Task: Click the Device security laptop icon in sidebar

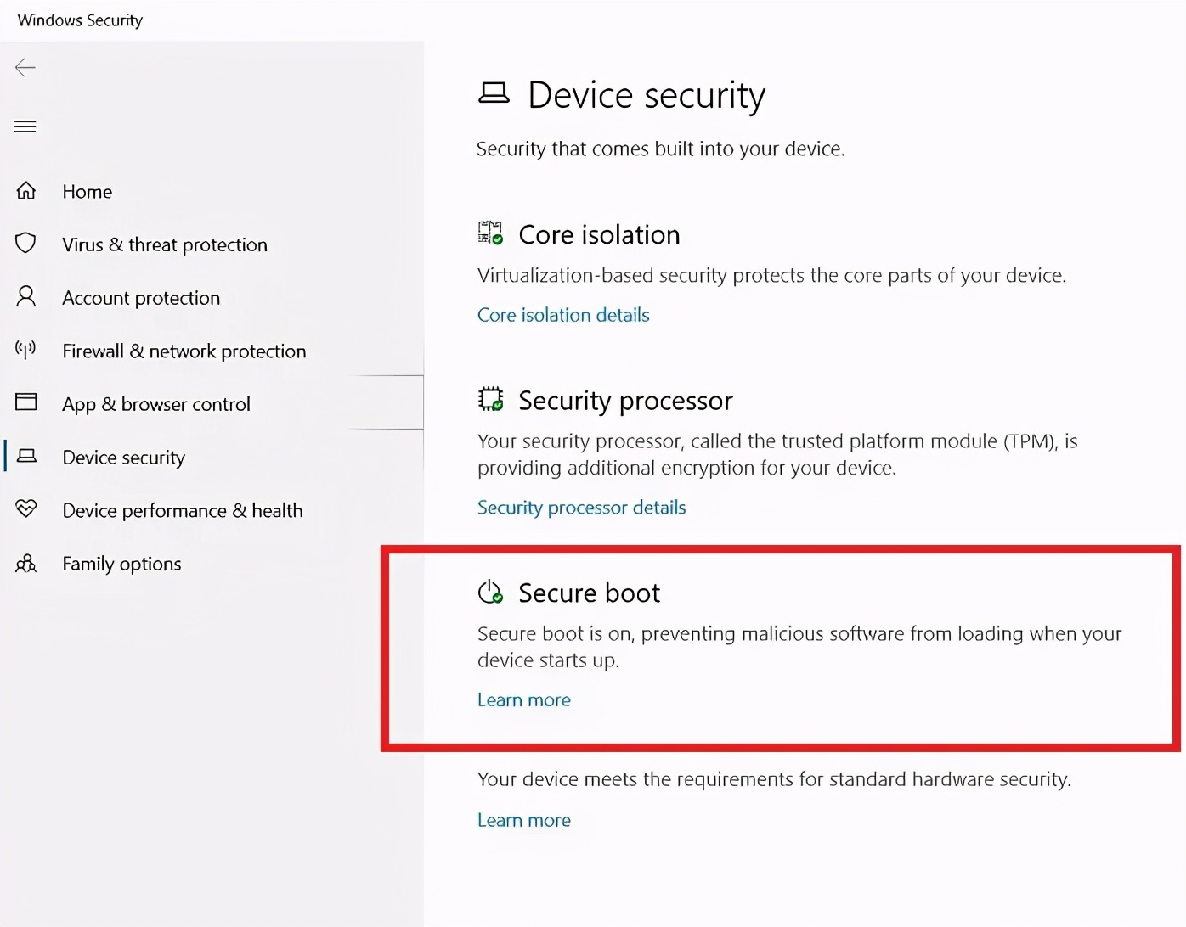Action: (x=28, y=457)
